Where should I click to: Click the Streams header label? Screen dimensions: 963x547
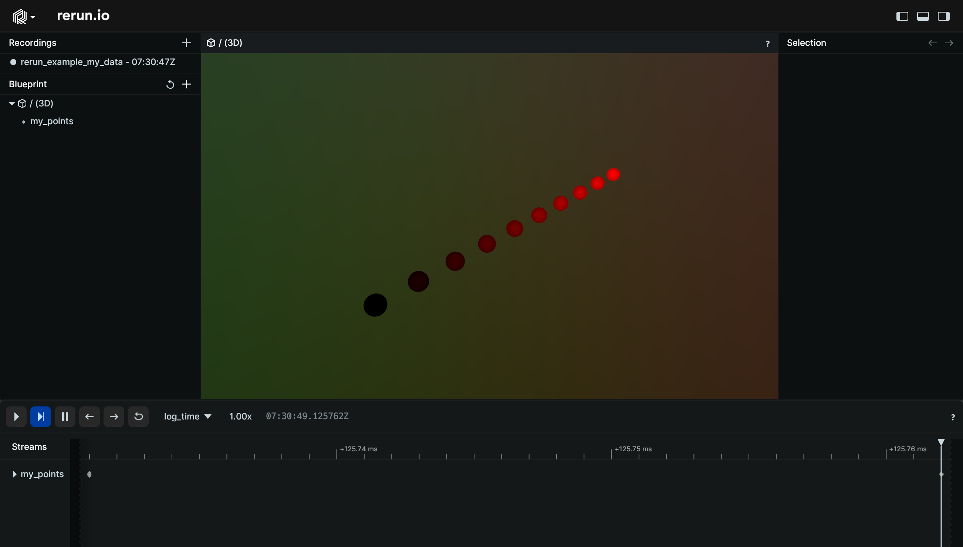tap(29, 447)
